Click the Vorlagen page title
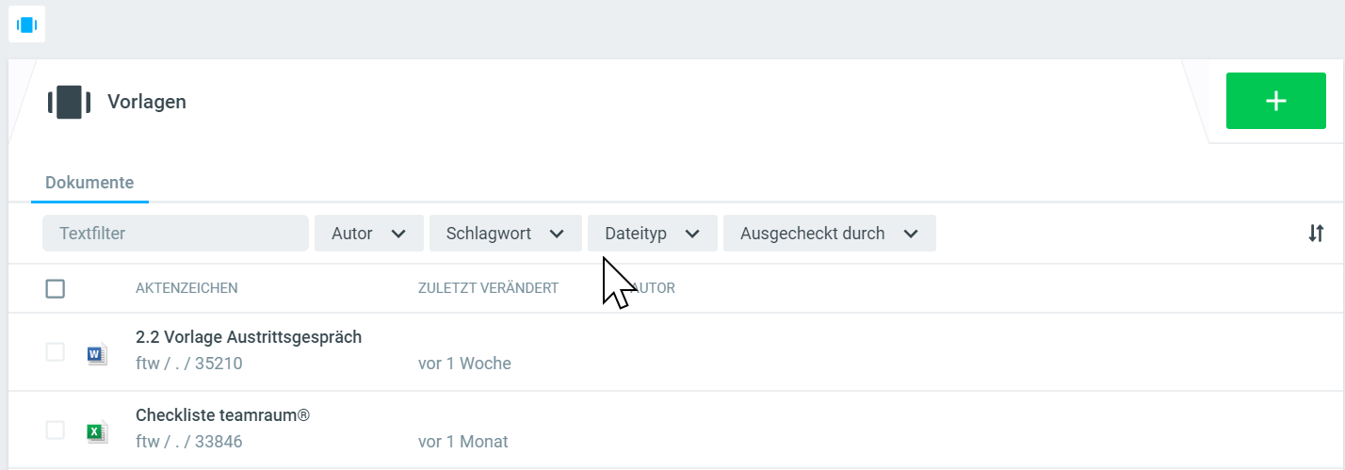Viewport: 1345px width, 470px height. pyautogui.click(x=147, y=102)
